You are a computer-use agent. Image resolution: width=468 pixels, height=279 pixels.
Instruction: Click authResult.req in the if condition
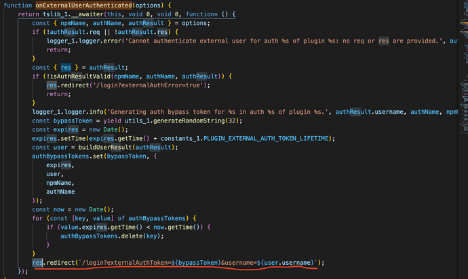click(x=73, y=32)
